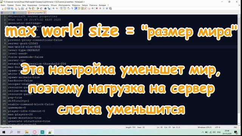The image size is (242, 136).
Task: Toggle file Monitoring eye icon
Action: coord(93,8)
